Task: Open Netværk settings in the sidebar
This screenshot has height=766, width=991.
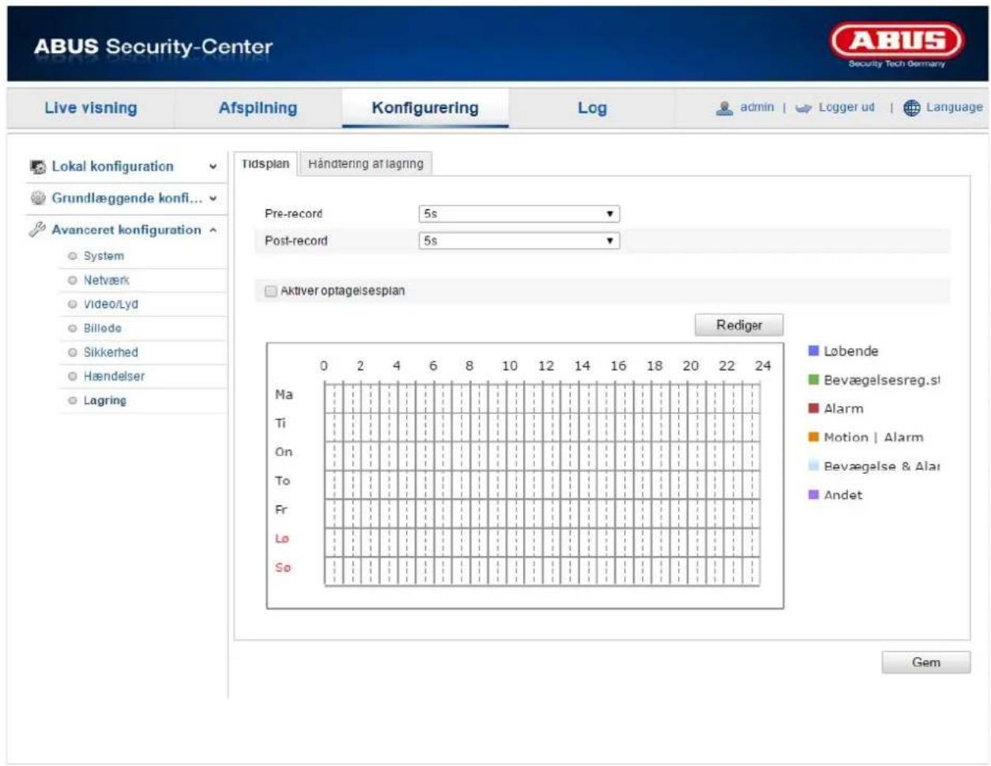Action: [x=106, y=280]
